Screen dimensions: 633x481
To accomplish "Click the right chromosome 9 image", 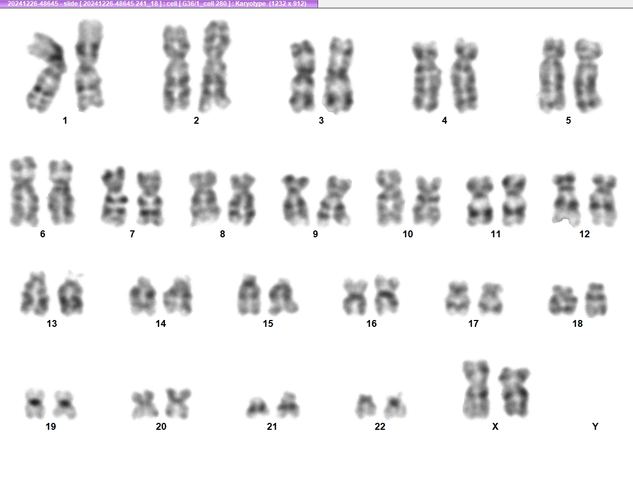I will click(x=334, y=201).
